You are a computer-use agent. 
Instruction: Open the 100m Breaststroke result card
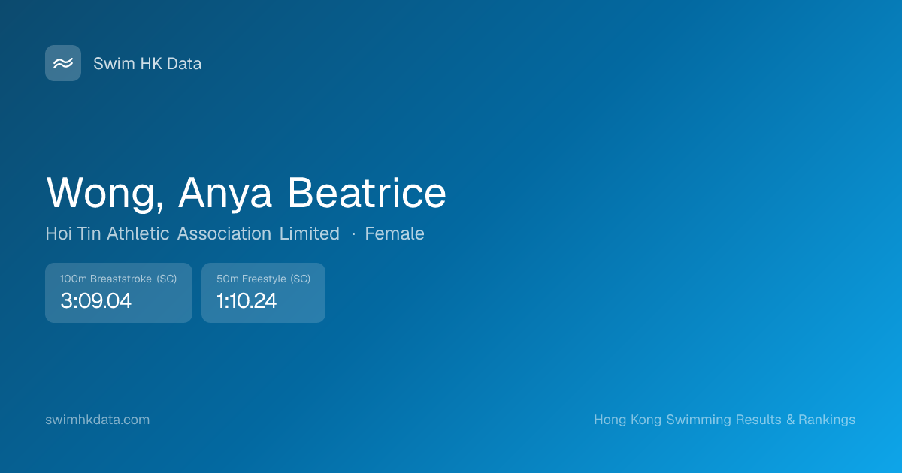[x=119, y=293]
